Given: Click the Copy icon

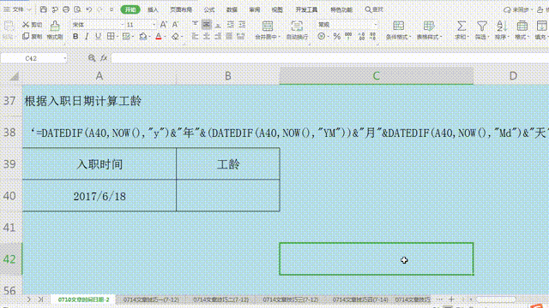Looking at the screenshot, I should (26, 36).
